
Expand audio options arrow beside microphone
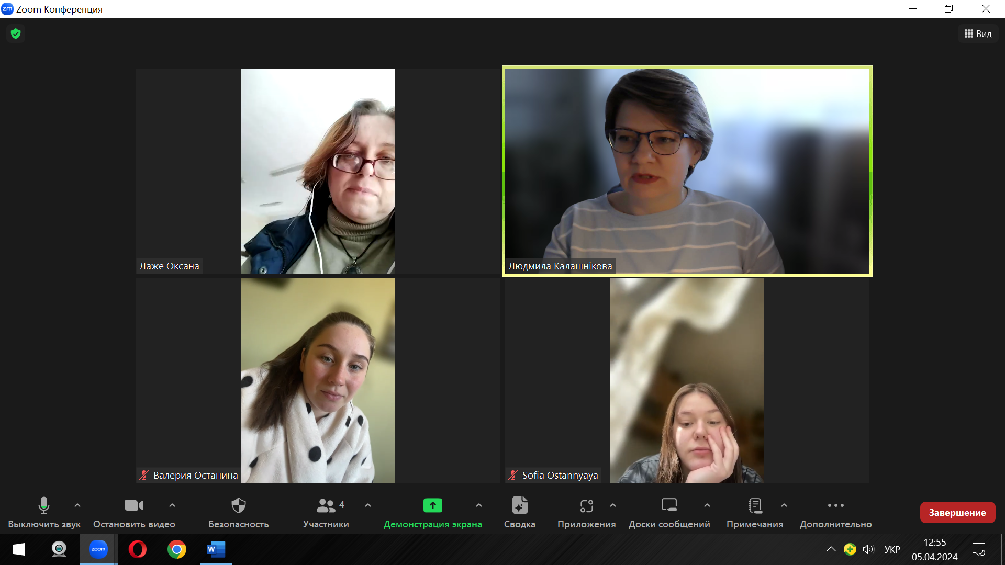tap(77, 505)
